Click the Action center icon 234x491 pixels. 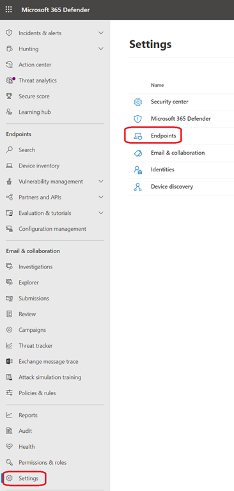pos(9,65)
